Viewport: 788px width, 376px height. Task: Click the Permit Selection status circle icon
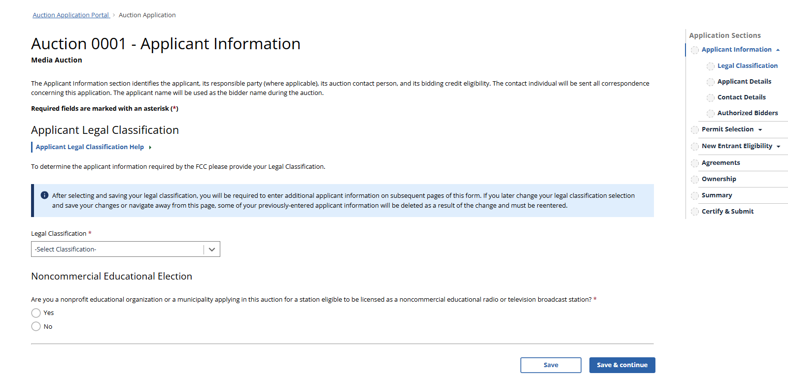[695, 130]
